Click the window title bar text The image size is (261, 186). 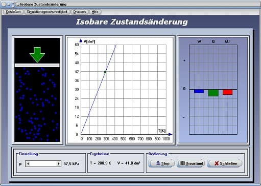click(43, 4)
